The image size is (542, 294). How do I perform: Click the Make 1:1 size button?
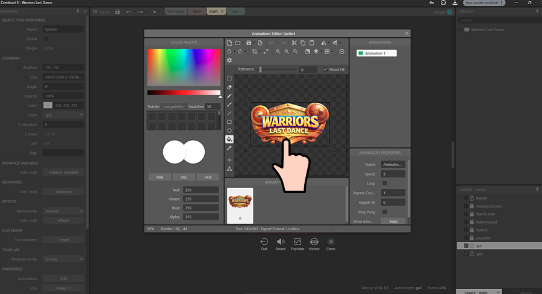click(x=63, y=288)
